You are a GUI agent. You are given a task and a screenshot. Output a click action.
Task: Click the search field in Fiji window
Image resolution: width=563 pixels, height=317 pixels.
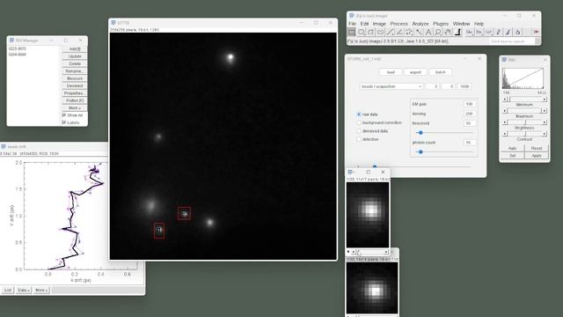(513, 41)
